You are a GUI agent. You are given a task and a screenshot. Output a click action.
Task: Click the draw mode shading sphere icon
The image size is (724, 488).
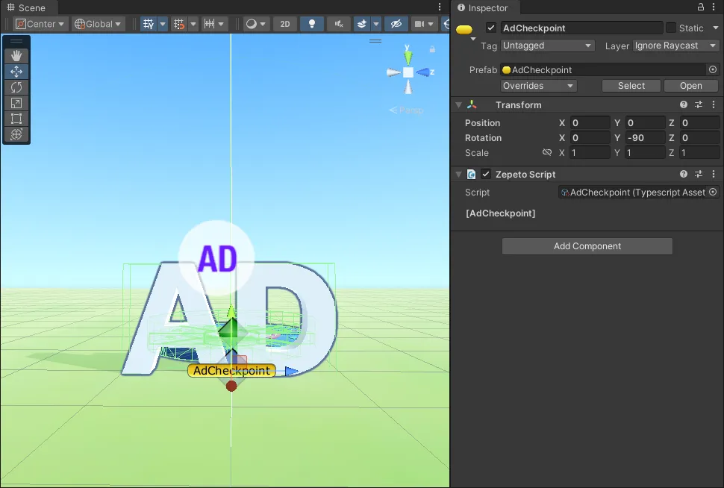tap(252, 24)
